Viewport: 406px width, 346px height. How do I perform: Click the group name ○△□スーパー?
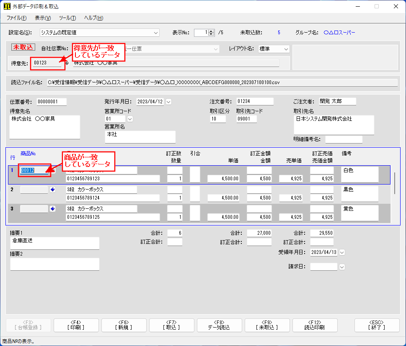tap(339, 33)
